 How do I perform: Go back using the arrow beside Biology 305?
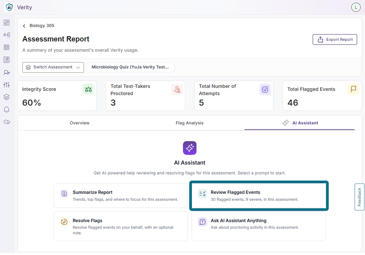(x=24, y=26)
